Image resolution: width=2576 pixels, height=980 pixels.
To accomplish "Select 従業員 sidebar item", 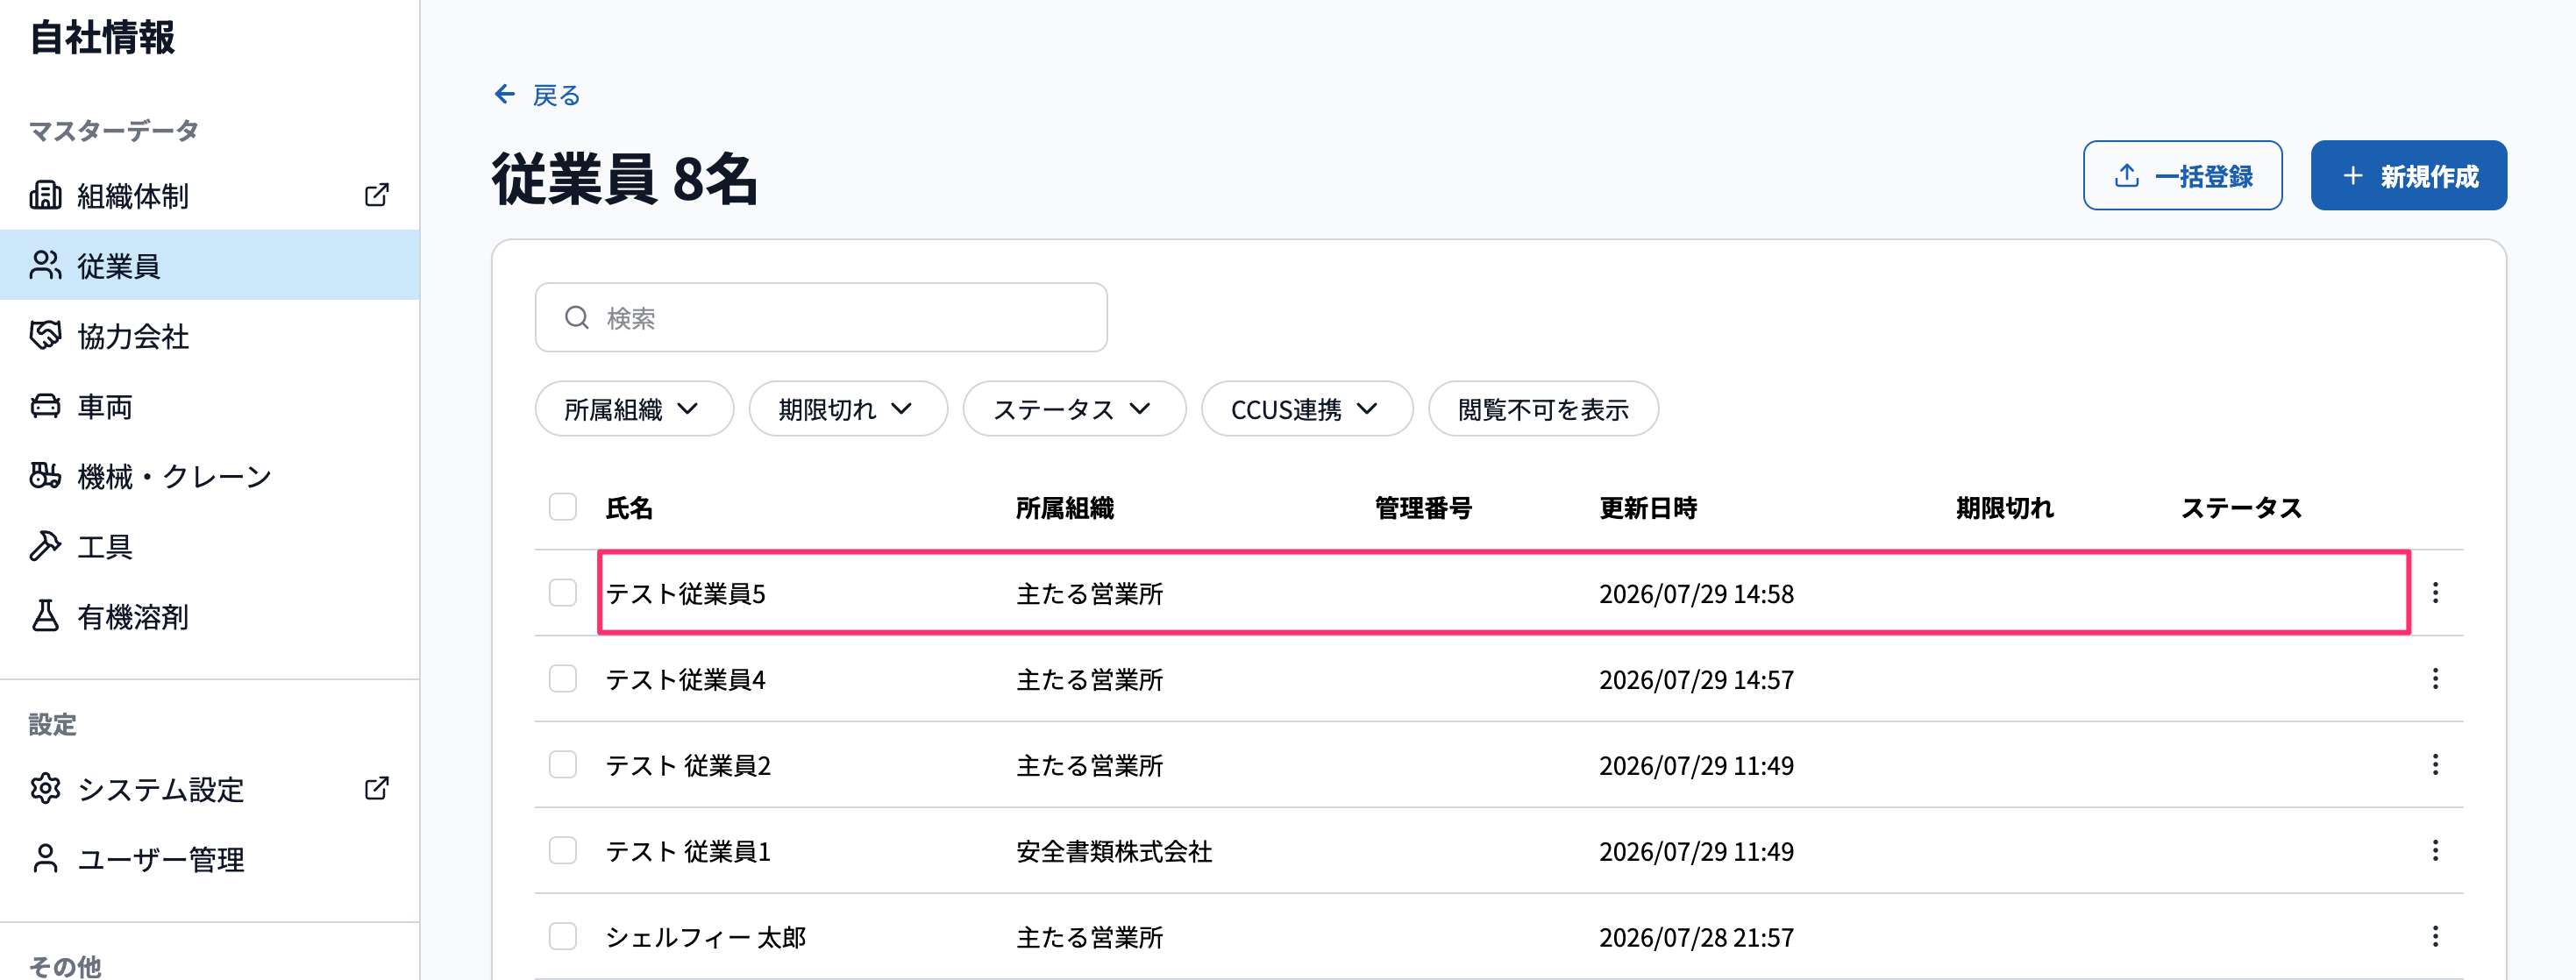I will 209,265.
